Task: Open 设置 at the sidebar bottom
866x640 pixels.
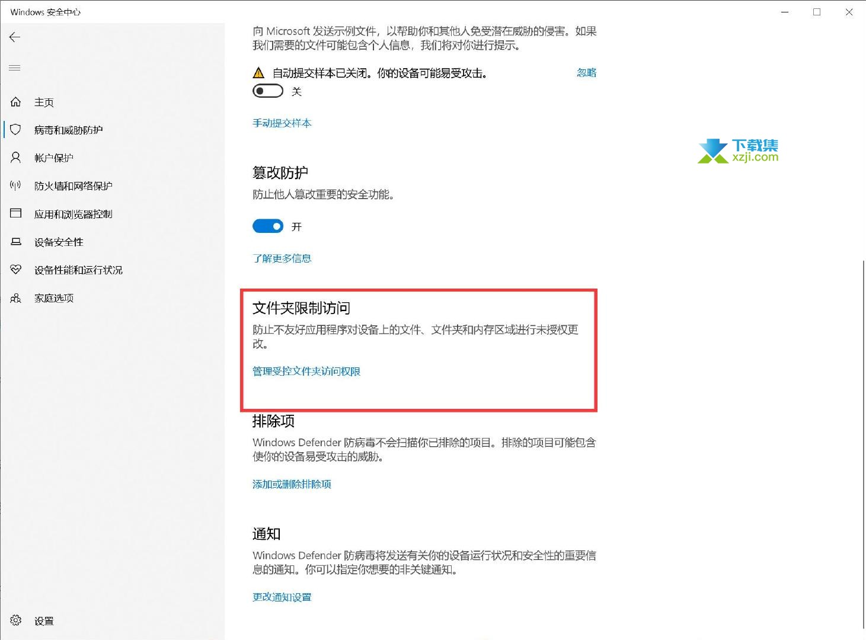Action: tap(44, 621)
